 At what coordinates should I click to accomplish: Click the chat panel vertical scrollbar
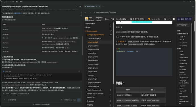click(x=82, y=46)
